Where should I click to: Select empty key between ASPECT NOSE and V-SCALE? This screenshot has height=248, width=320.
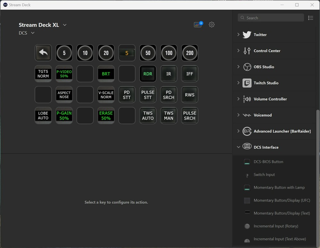click(85, 95)
